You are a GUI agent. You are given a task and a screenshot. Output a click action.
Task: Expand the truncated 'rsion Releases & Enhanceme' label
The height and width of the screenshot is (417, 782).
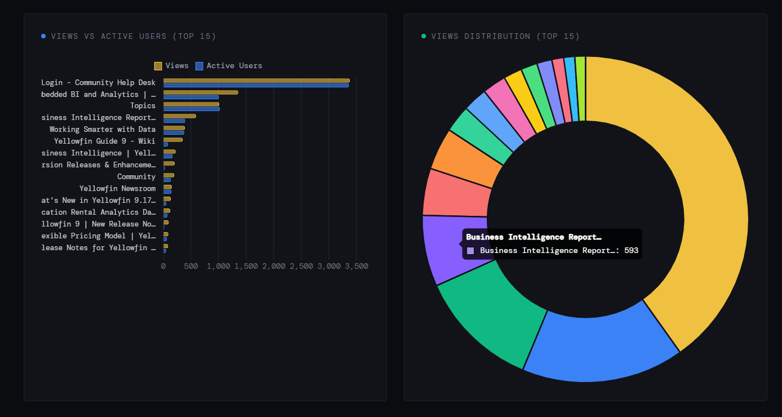point(99,165)
